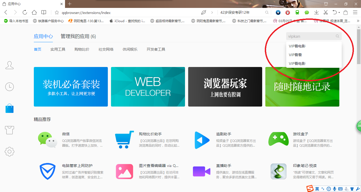361x192 pixels.
Task: Open the browser hamburger menu
Action: pos(355,12)
